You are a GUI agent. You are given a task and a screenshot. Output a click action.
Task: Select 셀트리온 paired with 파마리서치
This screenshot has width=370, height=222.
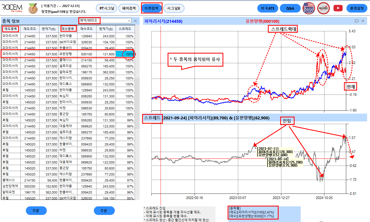(x=68, y=66)
